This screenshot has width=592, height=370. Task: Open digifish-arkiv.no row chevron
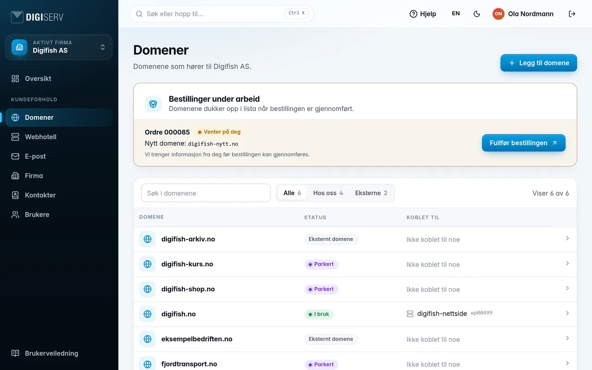click(567, 238)
